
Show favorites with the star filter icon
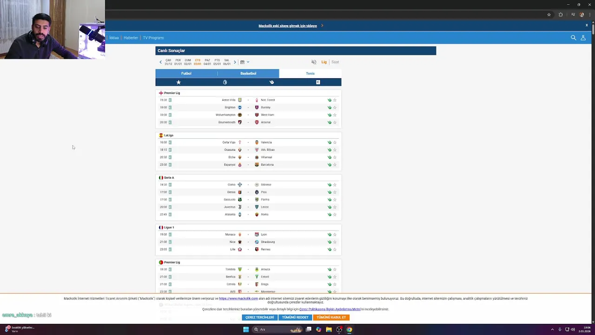point(178,82)
